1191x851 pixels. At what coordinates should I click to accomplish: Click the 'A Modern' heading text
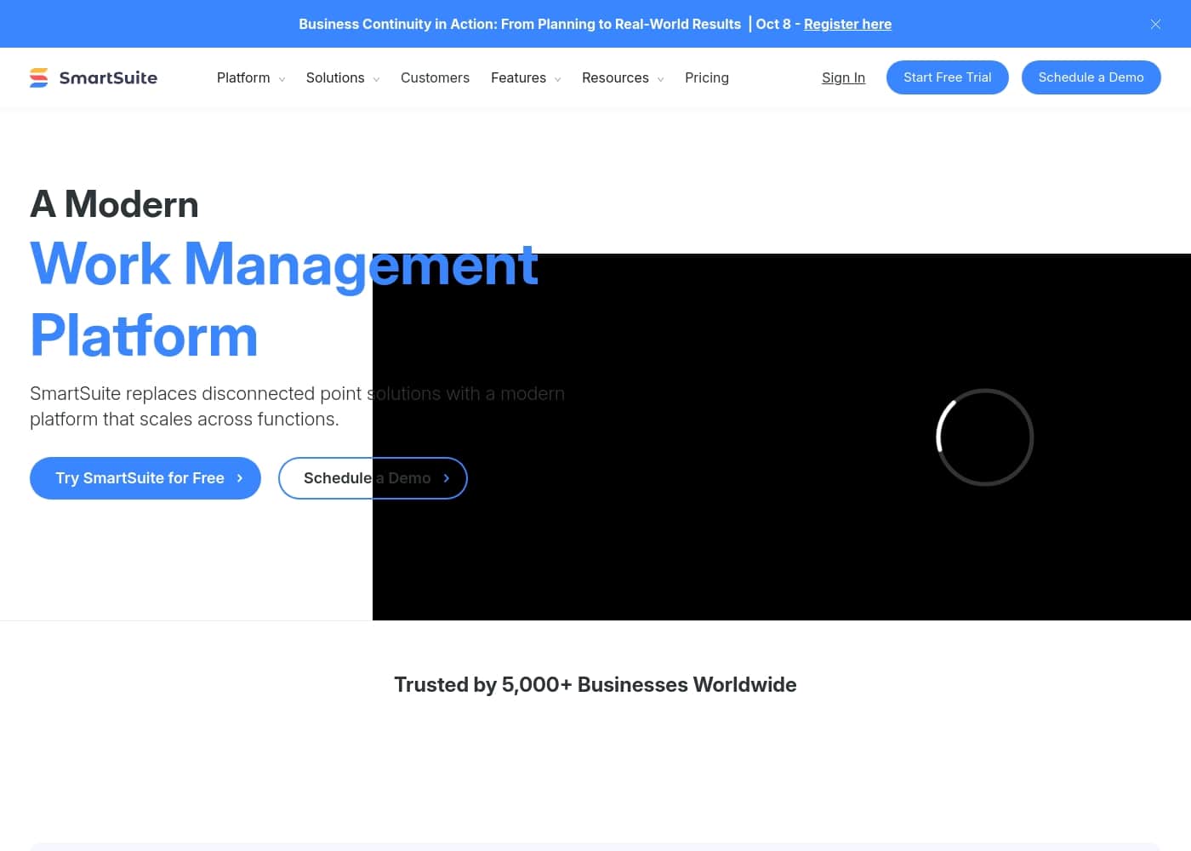click(x=114, y=204)
